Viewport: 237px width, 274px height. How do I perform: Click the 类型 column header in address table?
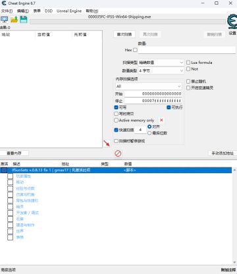point(105,164)
